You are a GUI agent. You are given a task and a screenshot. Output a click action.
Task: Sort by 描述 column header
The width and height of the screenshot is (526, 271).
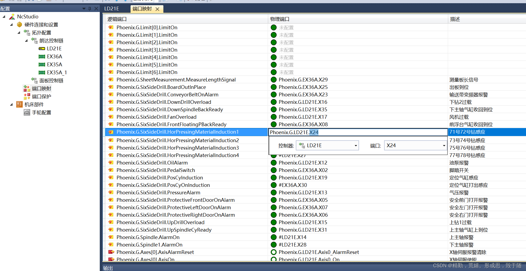(x=487, y=19)
